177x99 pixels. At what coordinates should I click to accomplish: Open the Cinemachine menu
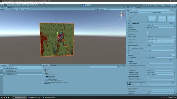(29, 3)
